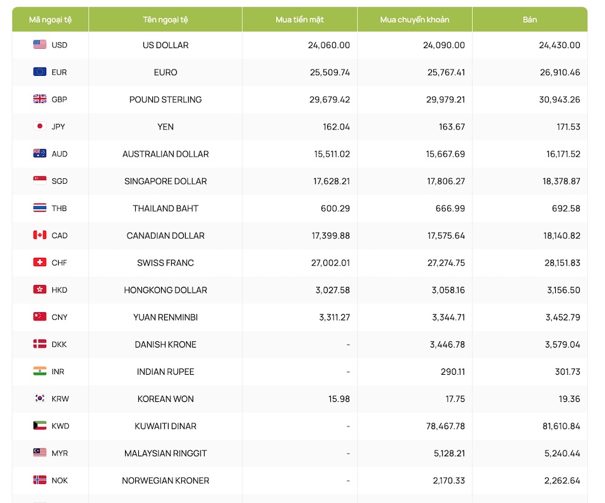Click the "Tên ngoại tệ" column header

tap(165, 20)
